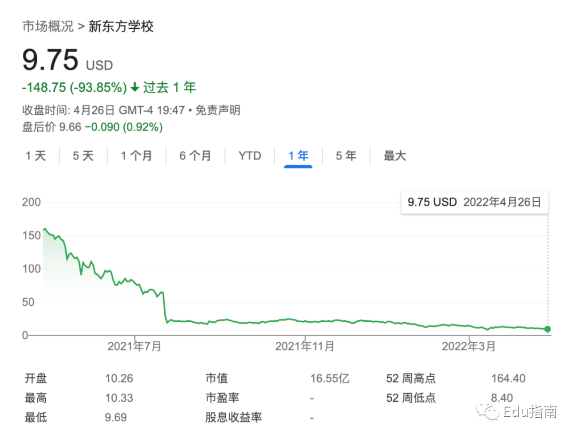Click the 2022年3月 axis label
The image size is (576, 437).
pyautogui.click(x=468, y=346)
